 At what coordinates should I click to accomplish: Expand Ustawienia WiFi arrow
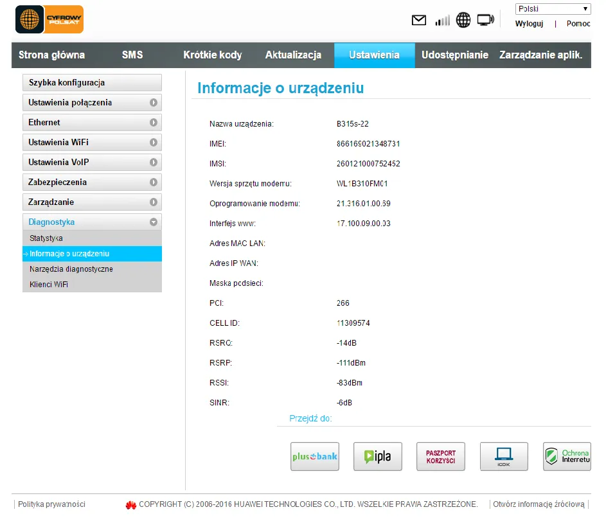(154, 142)
